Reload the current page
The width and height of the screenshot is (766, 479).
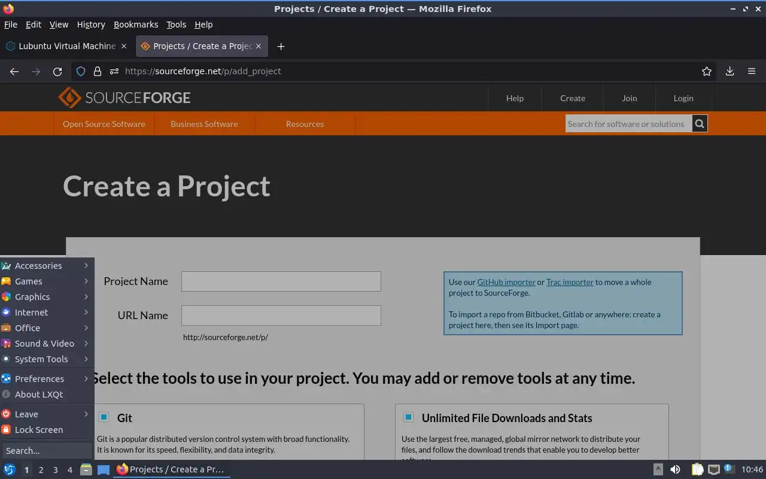57,71
